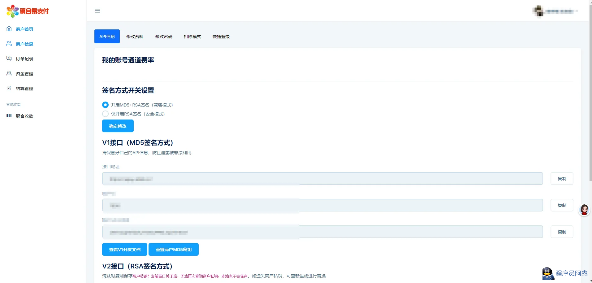Select 开启MD5+RSA签名 compatibility mode radio
592x283 pixels.
tap(105, 105)
